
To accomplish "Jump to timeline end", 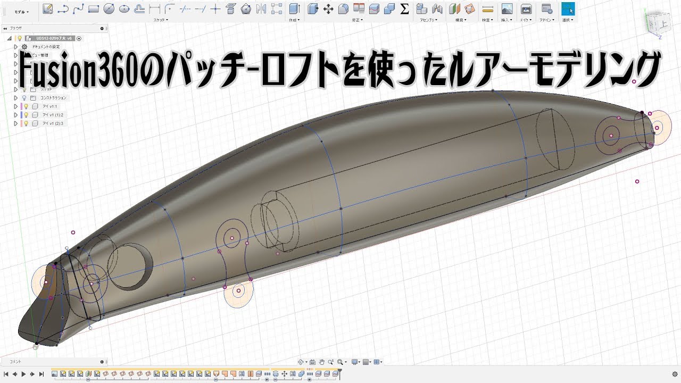I will pyautogui.click(x=41, y=374).
